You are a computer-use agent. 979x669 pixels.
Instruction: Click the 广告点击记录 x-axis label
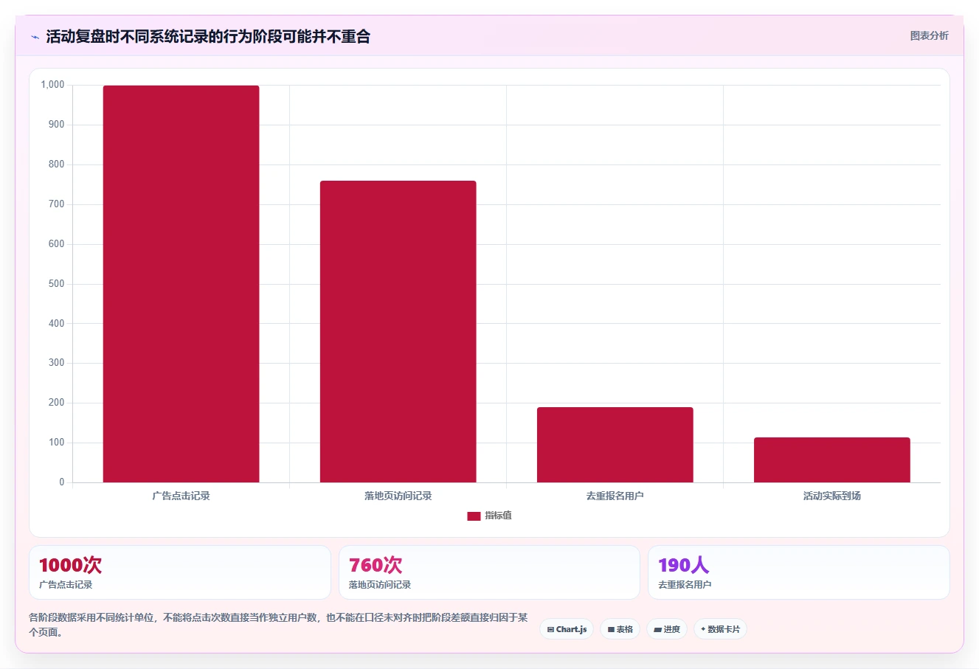click(x=181, y=496)
